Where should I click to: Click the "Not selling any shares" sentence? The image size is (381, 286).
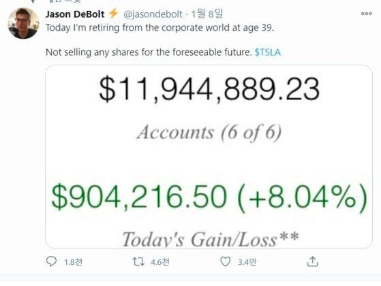tap(149, 52)
